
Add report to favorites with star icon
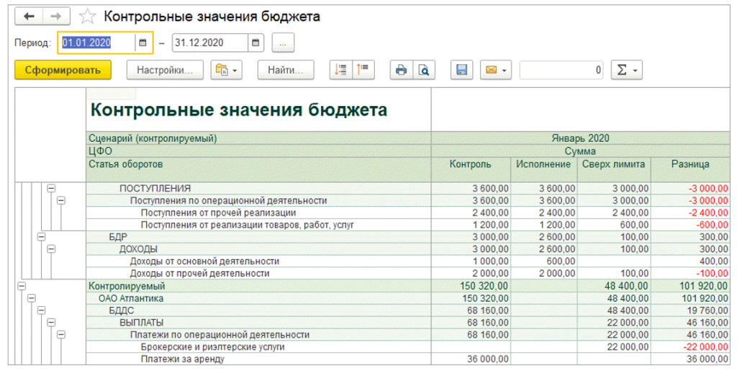pyautogui.click(x=87, y=17)
